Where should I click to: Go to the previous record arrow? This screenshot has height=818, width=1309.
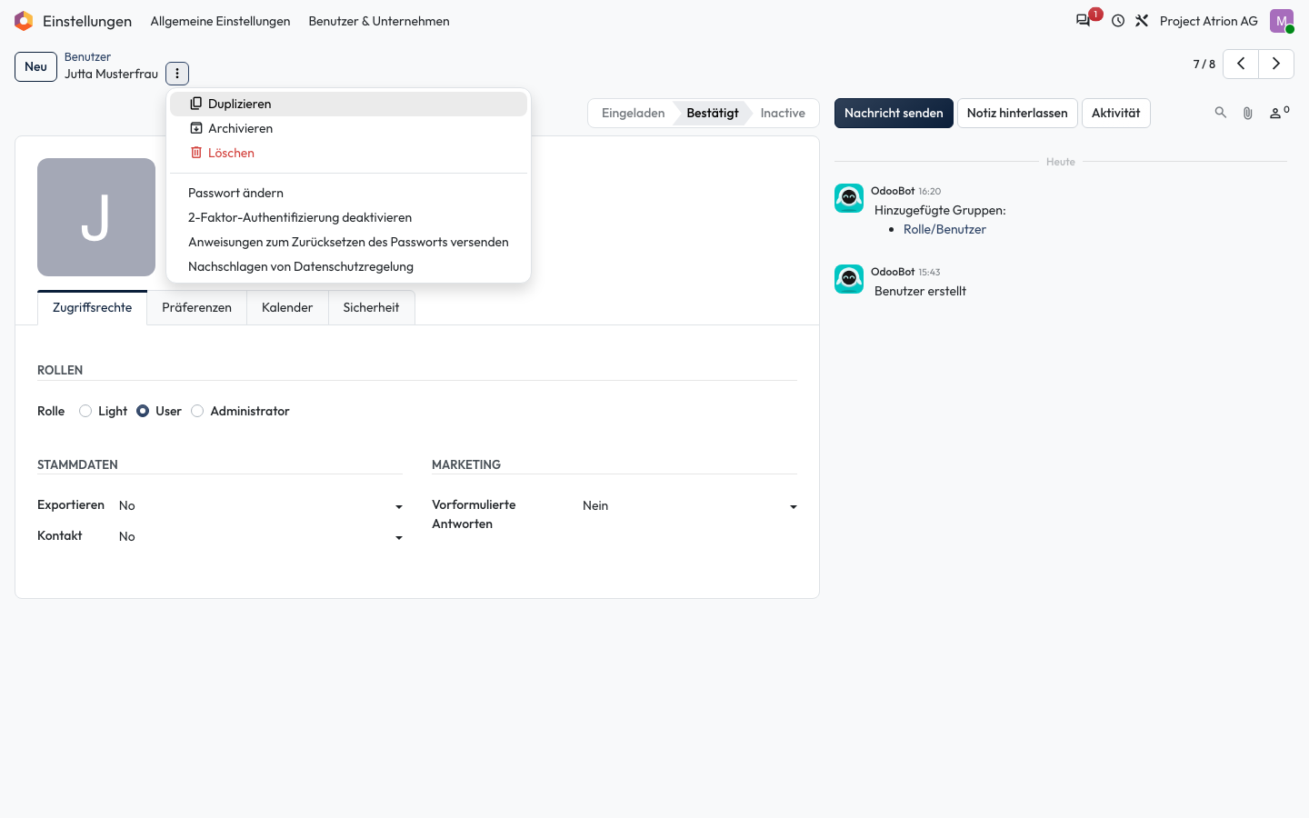click(x=1241, y=64)
